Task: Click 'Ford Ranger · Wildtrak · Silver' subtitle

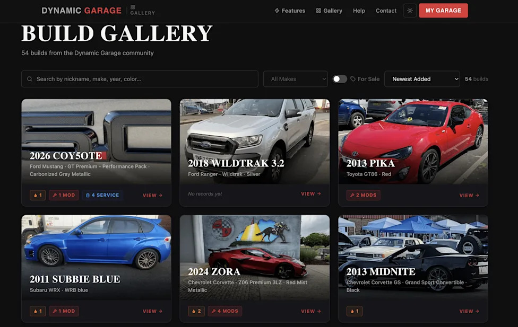Action: pyautogui.click(x=224, y=174)
